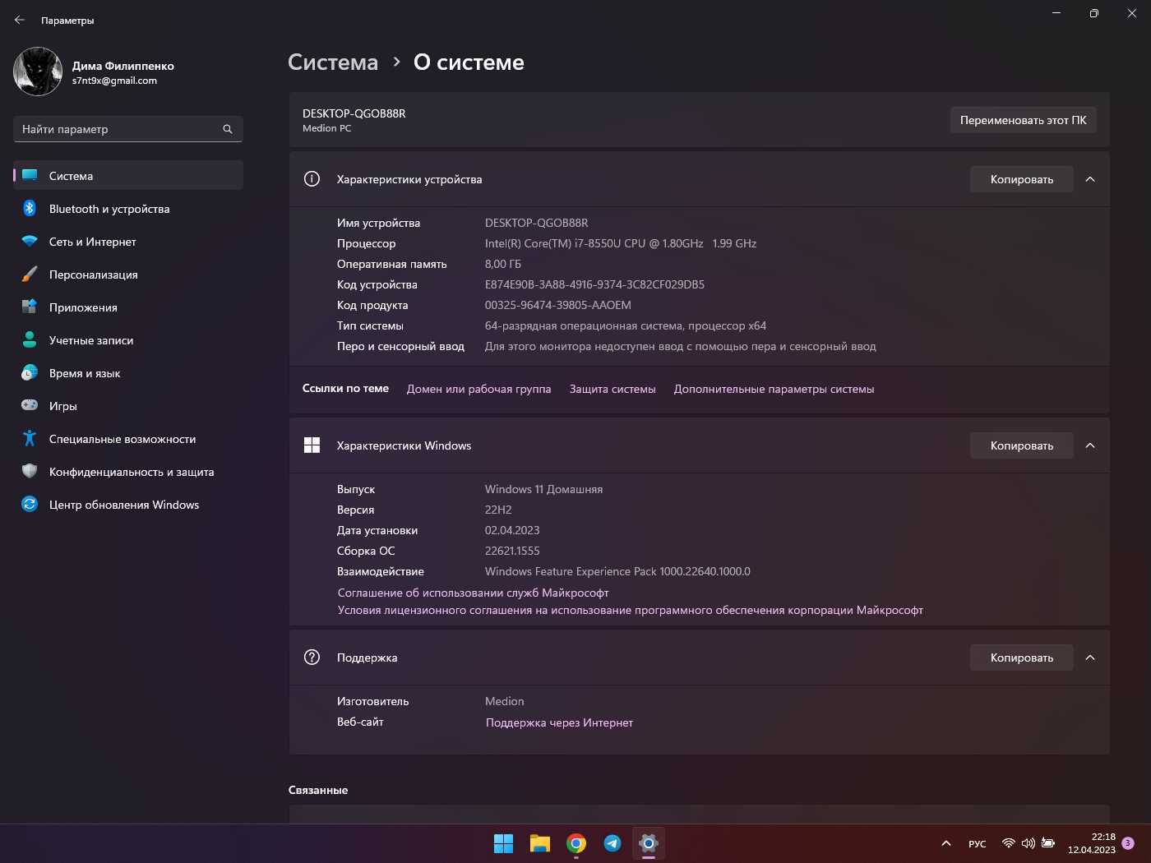Copy support info with Копировать

click(x=1022, y=658)
